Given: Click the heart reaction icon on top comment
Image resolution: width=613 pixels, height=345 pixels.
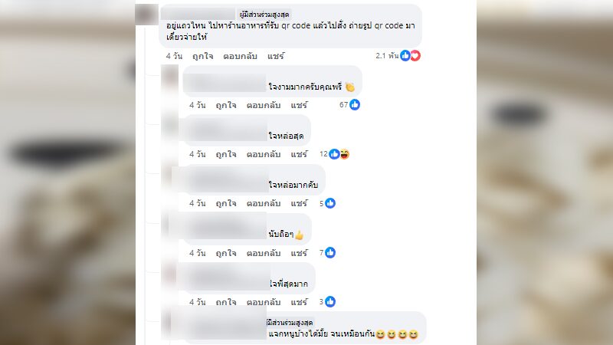Looking at the screenshot, I should coord(415,56).
